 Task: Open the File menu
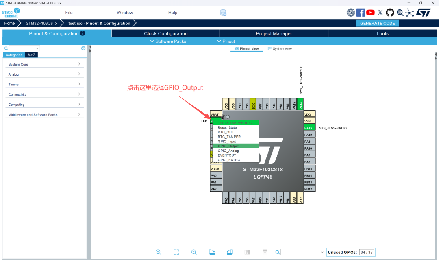tap(69, 13)
